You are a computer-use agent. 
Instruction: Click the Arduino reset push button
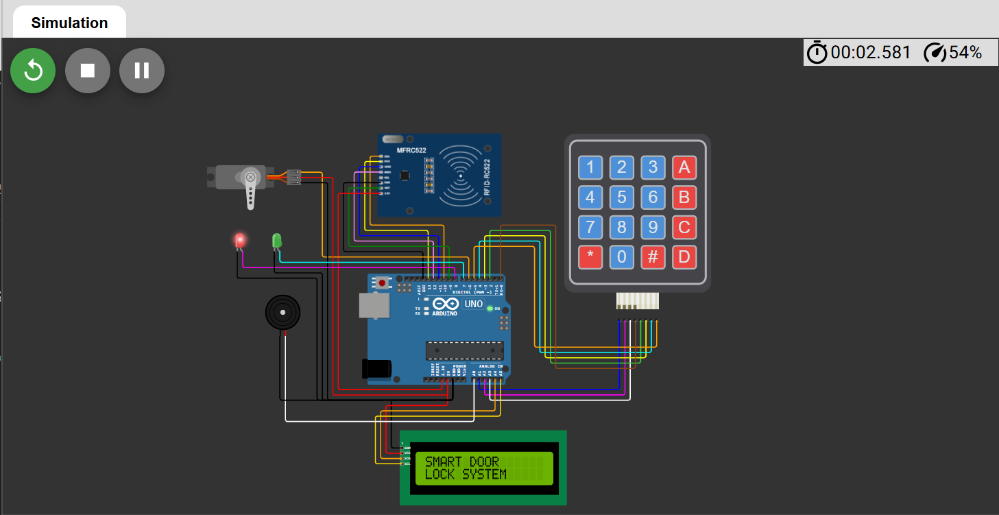pyautogui.click(x=383, y=282)
